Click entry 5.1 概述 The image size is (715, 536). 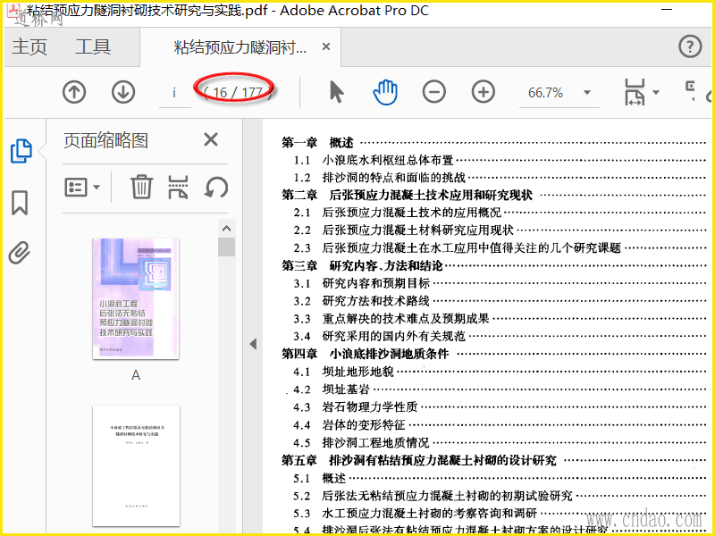point(320,479)
